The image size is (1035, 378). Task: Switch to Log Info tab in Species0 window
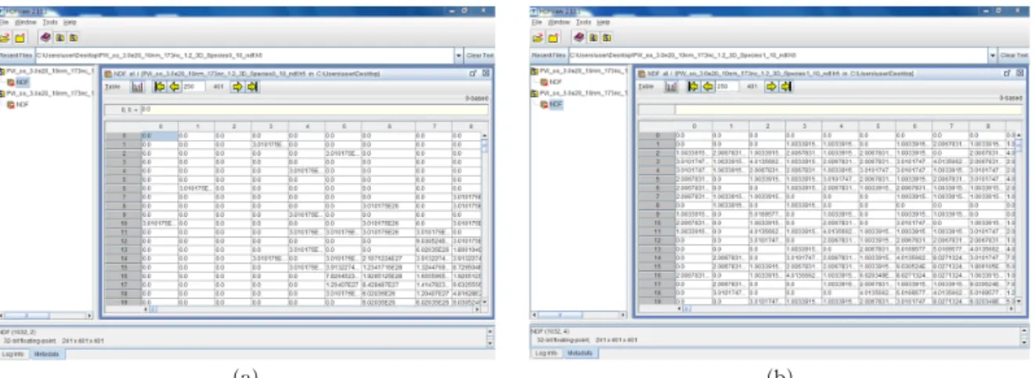tap(14, 354)
